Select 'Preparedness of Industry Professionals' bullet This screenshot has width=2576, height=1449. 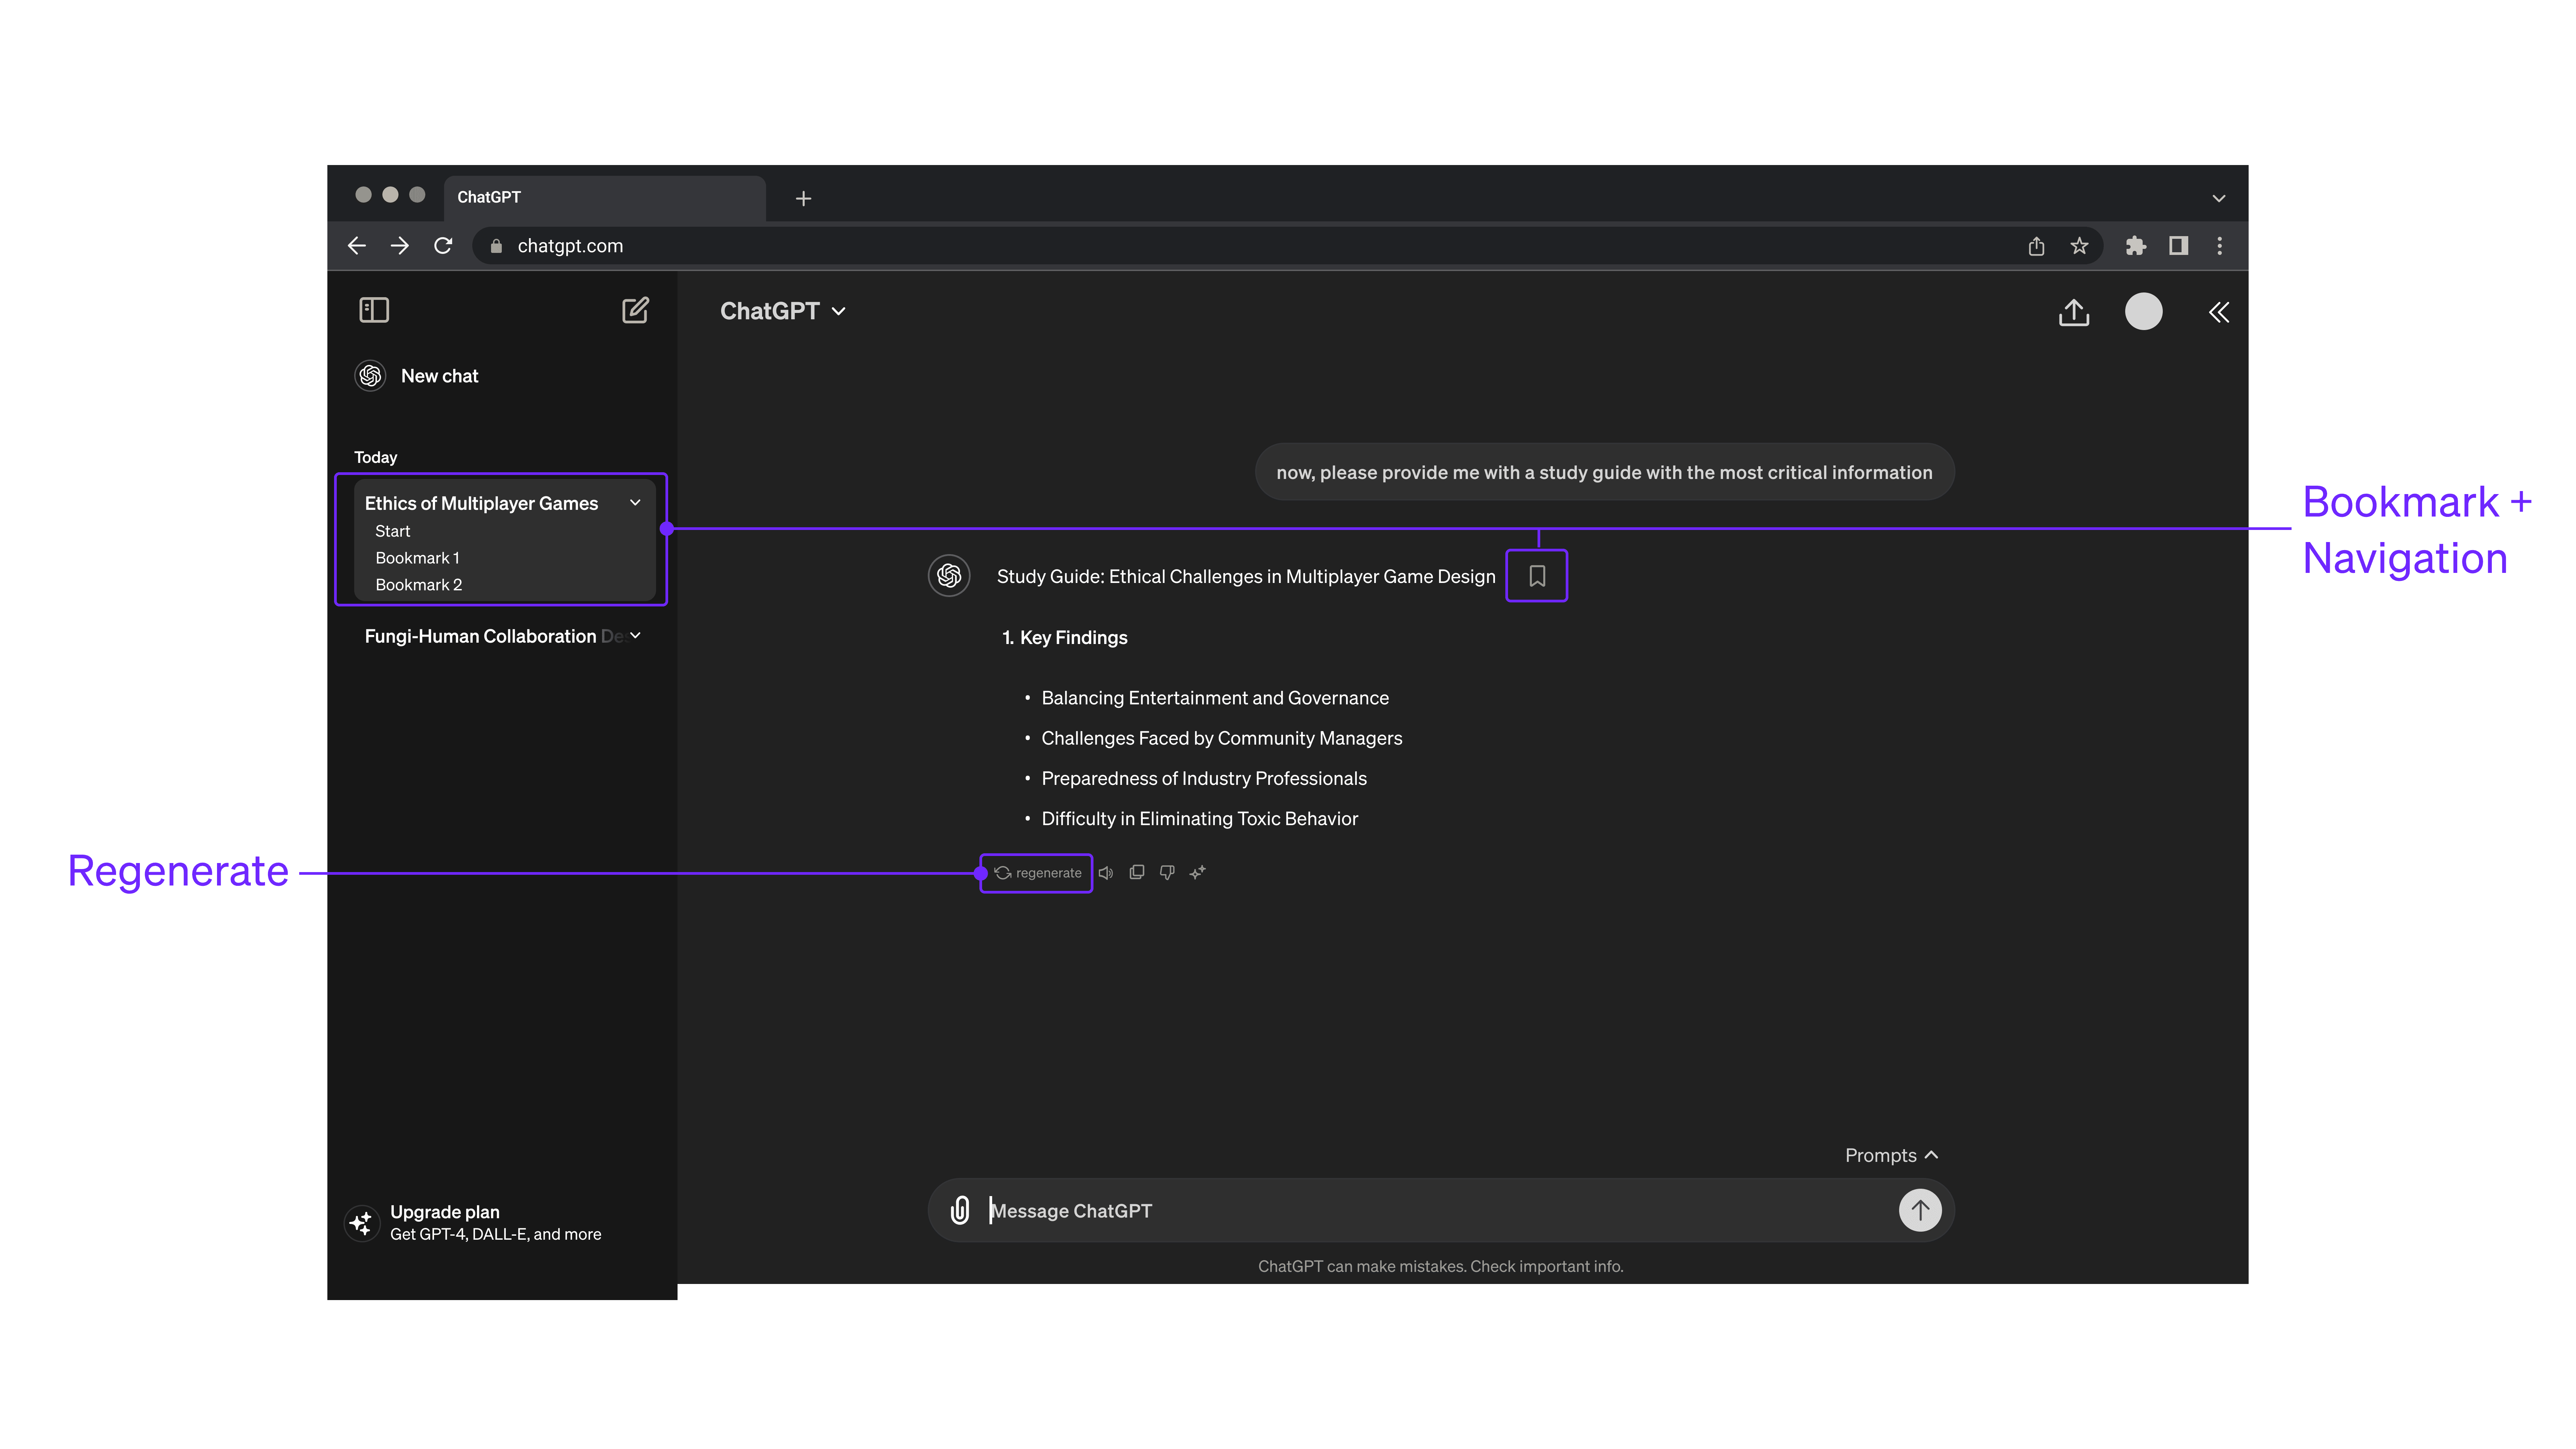1204,778
